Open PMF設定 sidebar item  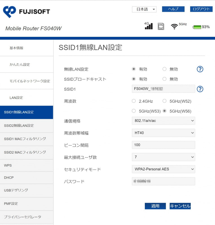(26, 204)
